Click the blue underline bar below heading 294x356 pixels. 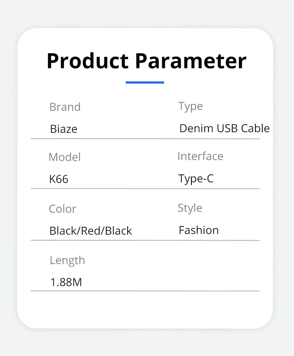[145, 82]
